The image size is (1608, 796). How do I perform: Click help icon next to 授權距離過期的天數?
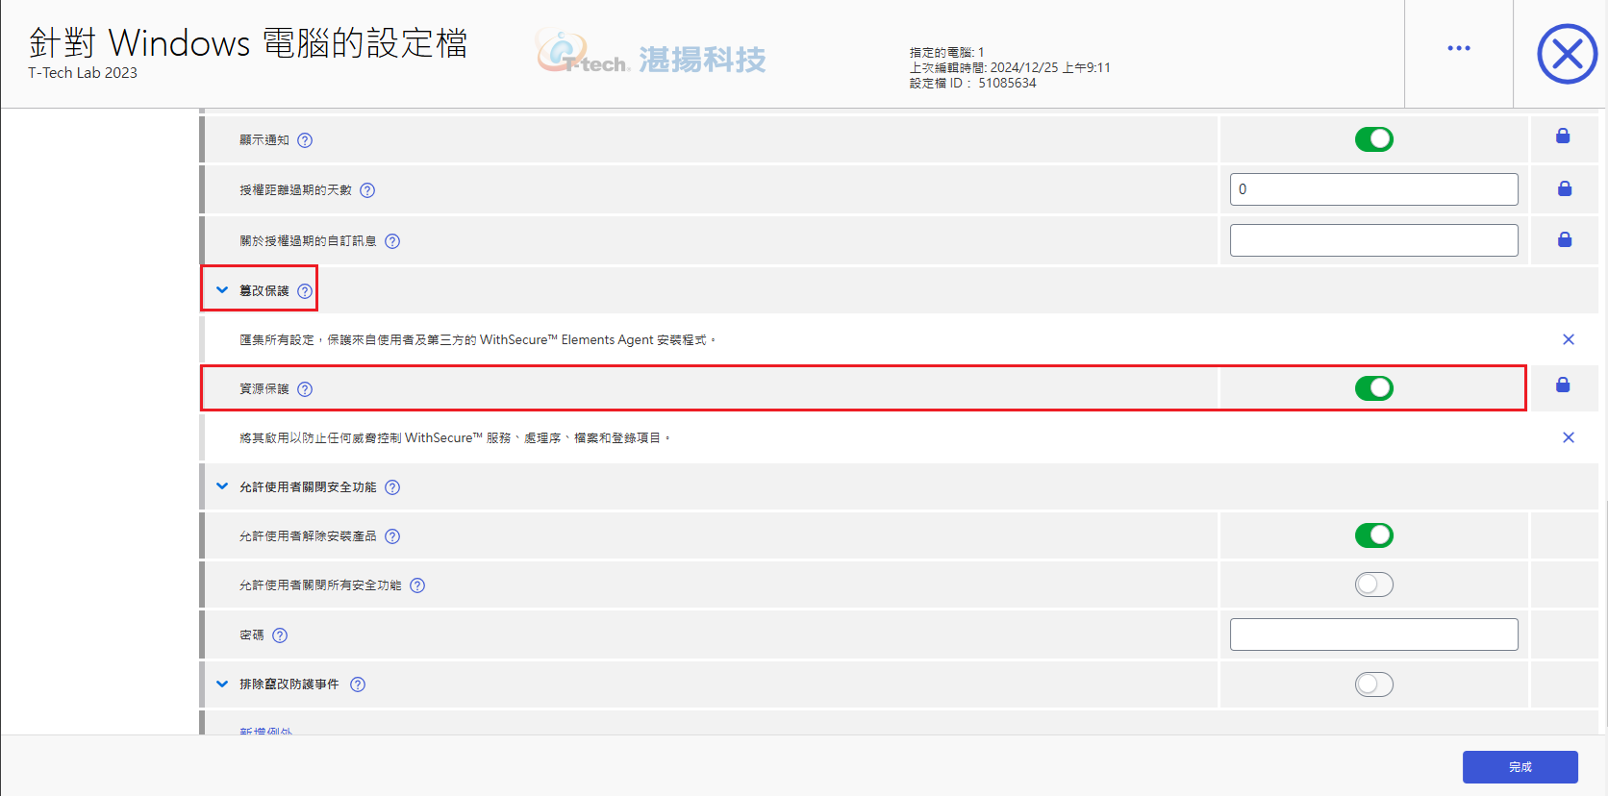click(367, 190)
